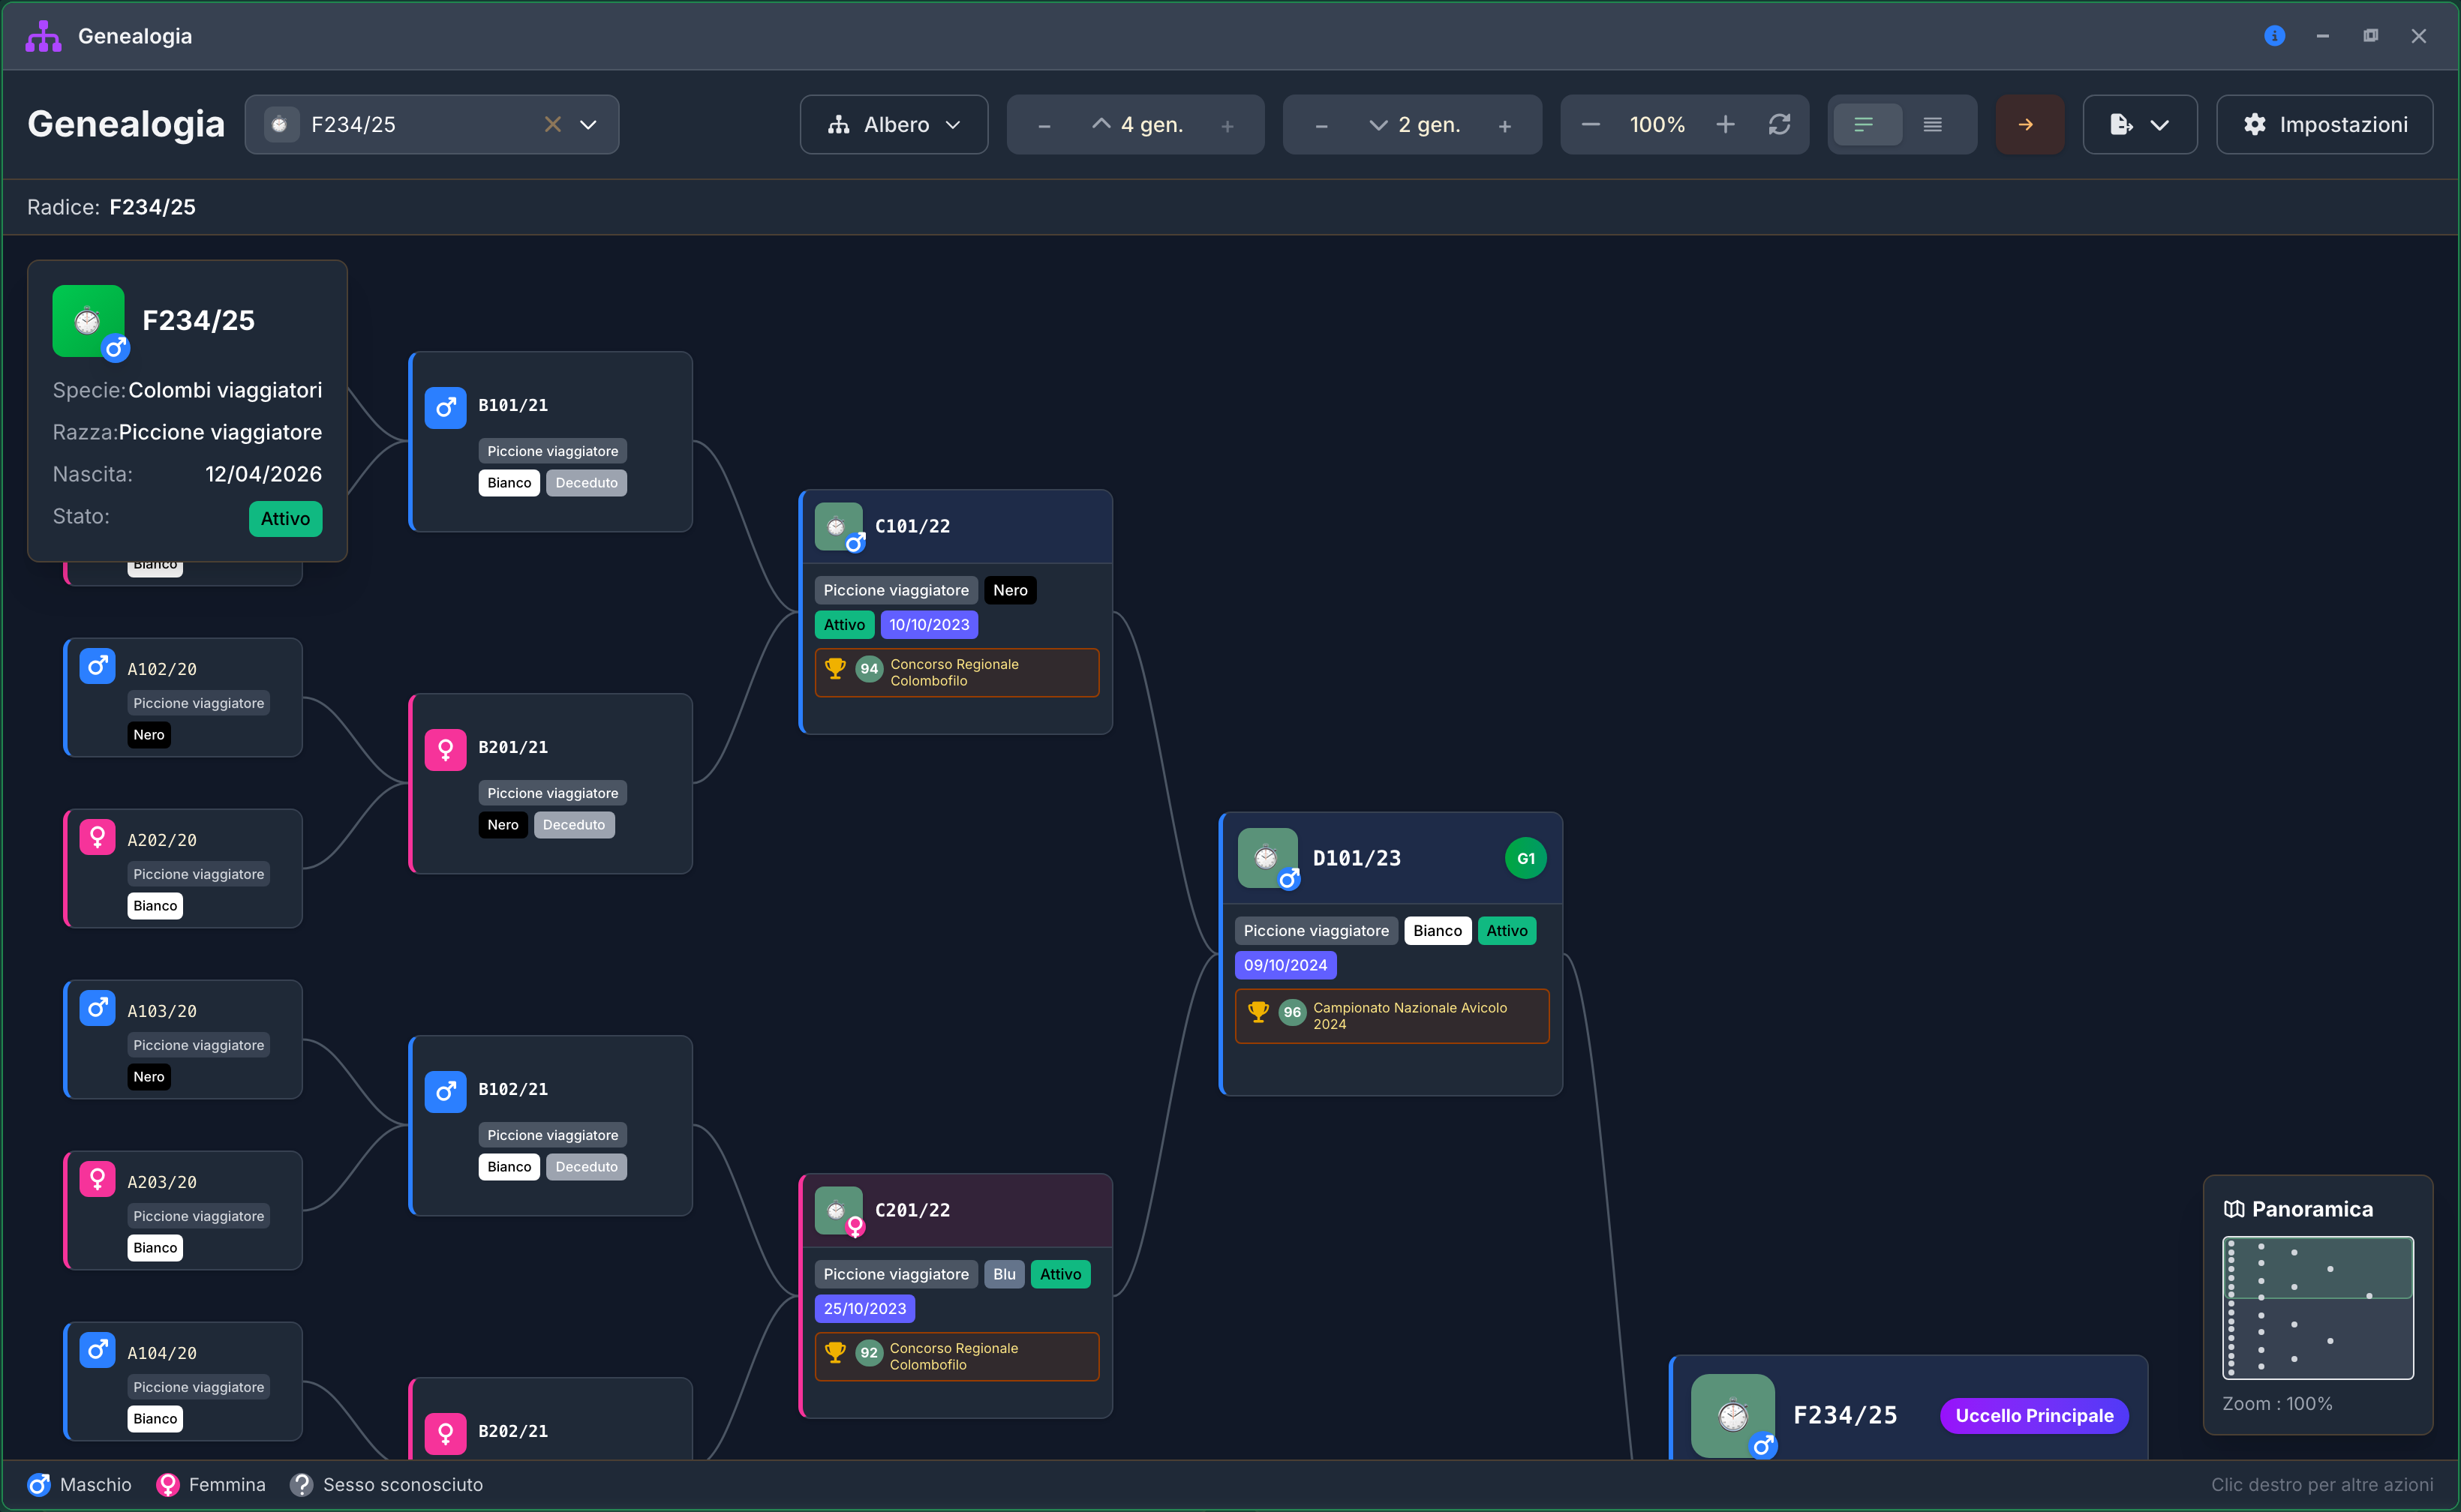Click the info icon in title bar
This screenshot has height=1512, width=2461.
[2274, 36]
